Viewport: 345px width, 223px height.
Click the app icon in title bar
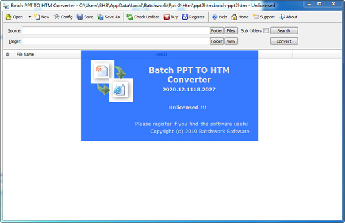[x=6, y=6]
